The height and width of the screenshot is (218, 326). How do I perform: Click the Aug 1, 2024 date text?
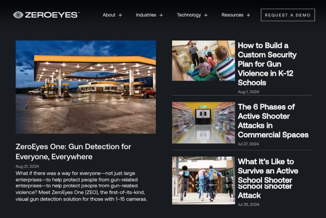click(248, 92)
